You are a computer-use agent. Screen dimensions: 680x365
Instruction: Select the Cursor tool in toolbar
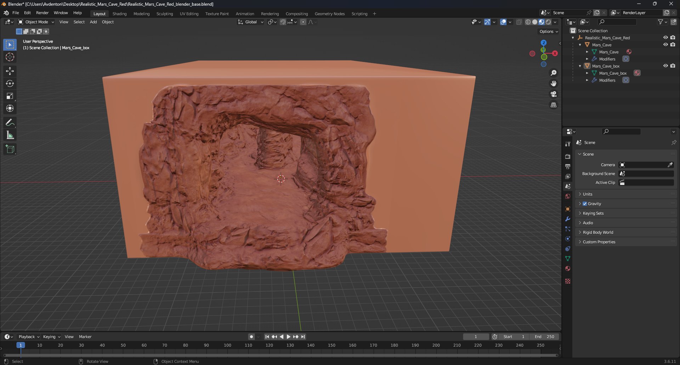pyautogui.click(x=10, y=57)
